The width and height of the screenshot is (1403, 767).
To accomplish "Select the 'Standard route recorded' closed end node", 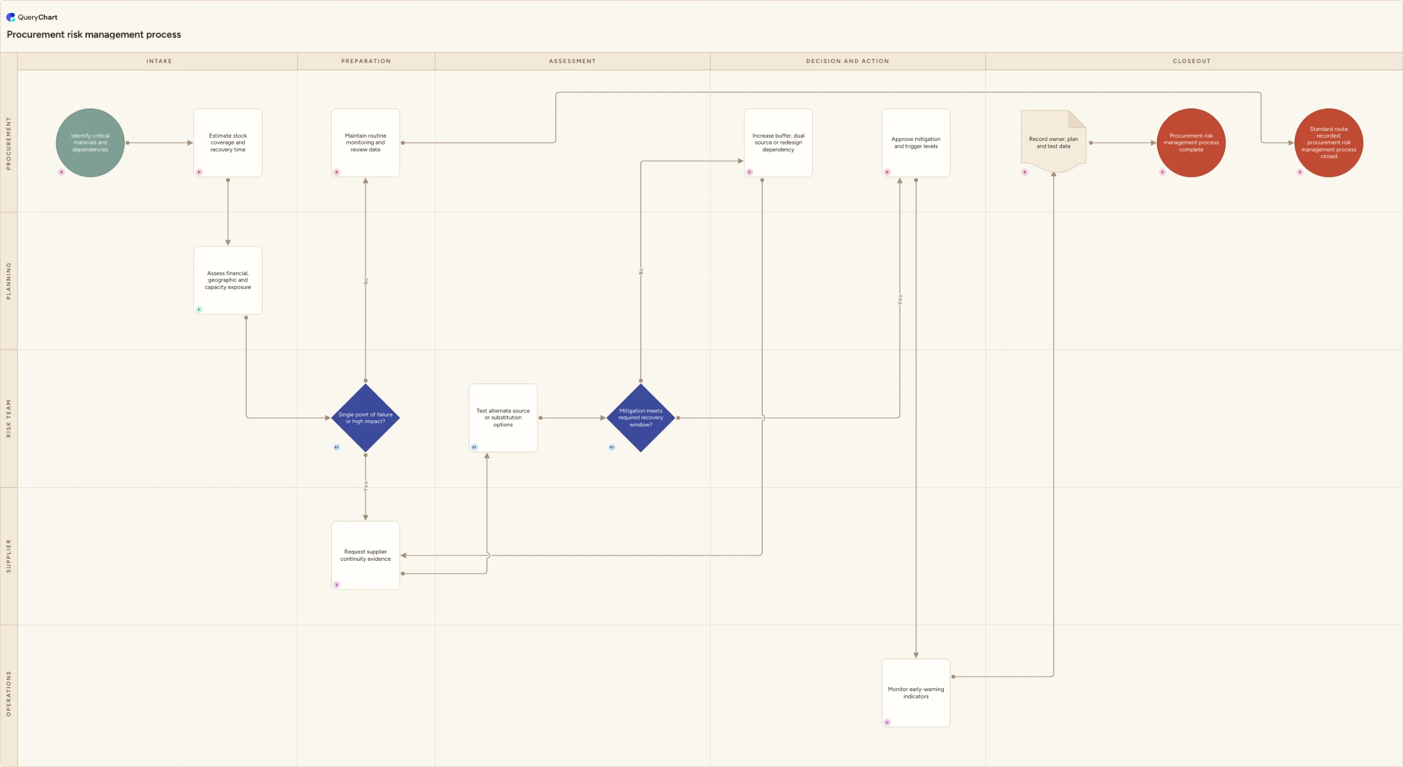I will tap(1329, 143).
